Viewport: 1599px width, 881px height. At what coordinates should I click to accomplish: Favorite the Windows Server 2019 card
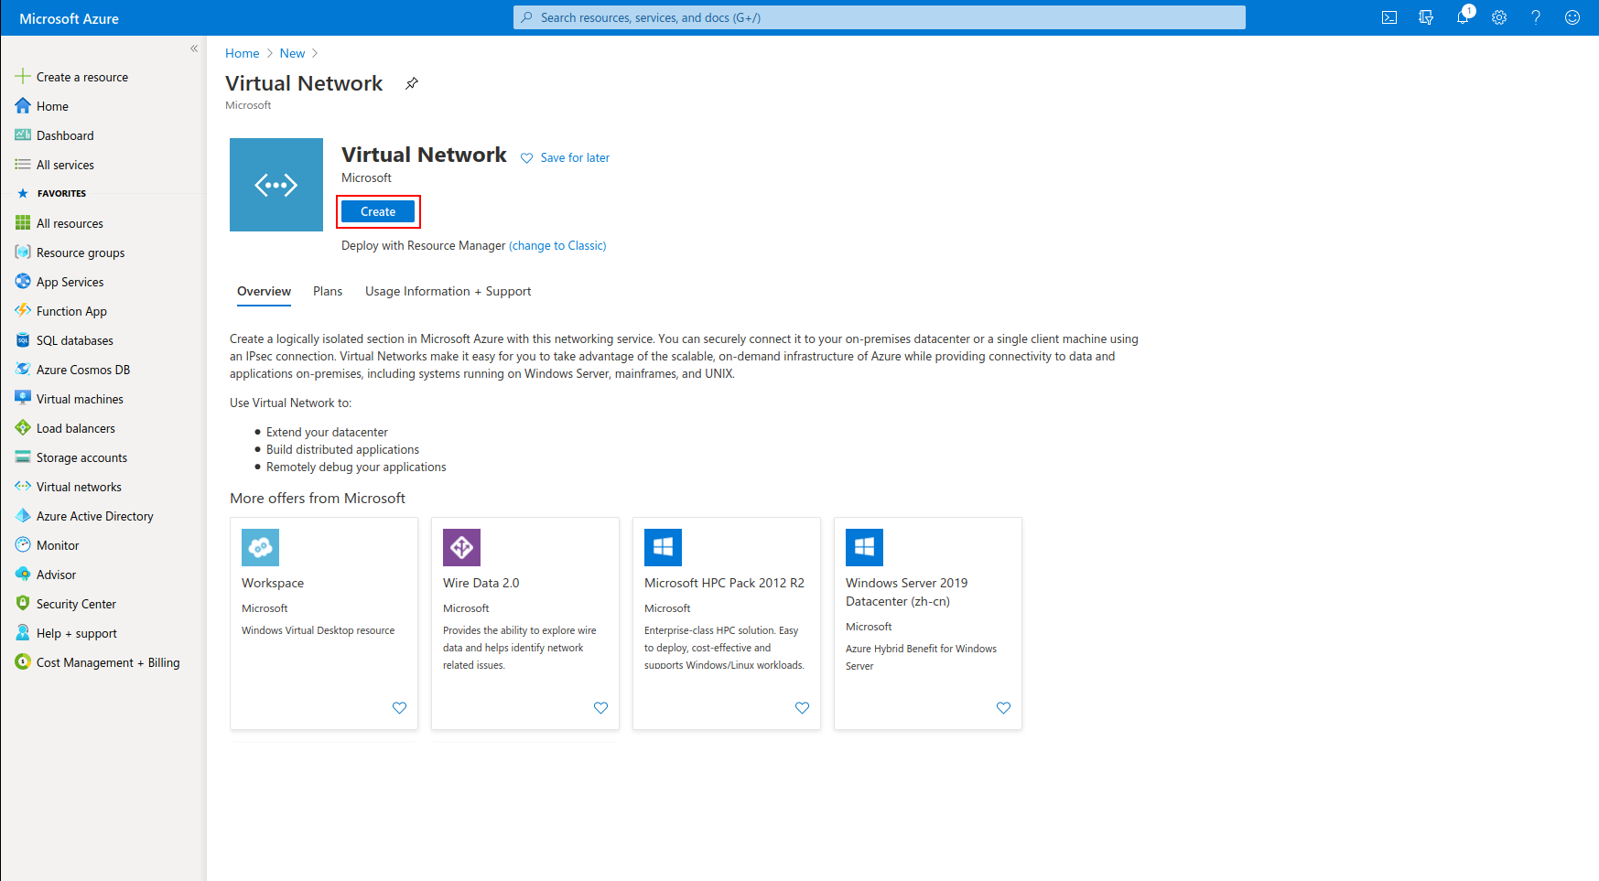[x=1003, y=708]
